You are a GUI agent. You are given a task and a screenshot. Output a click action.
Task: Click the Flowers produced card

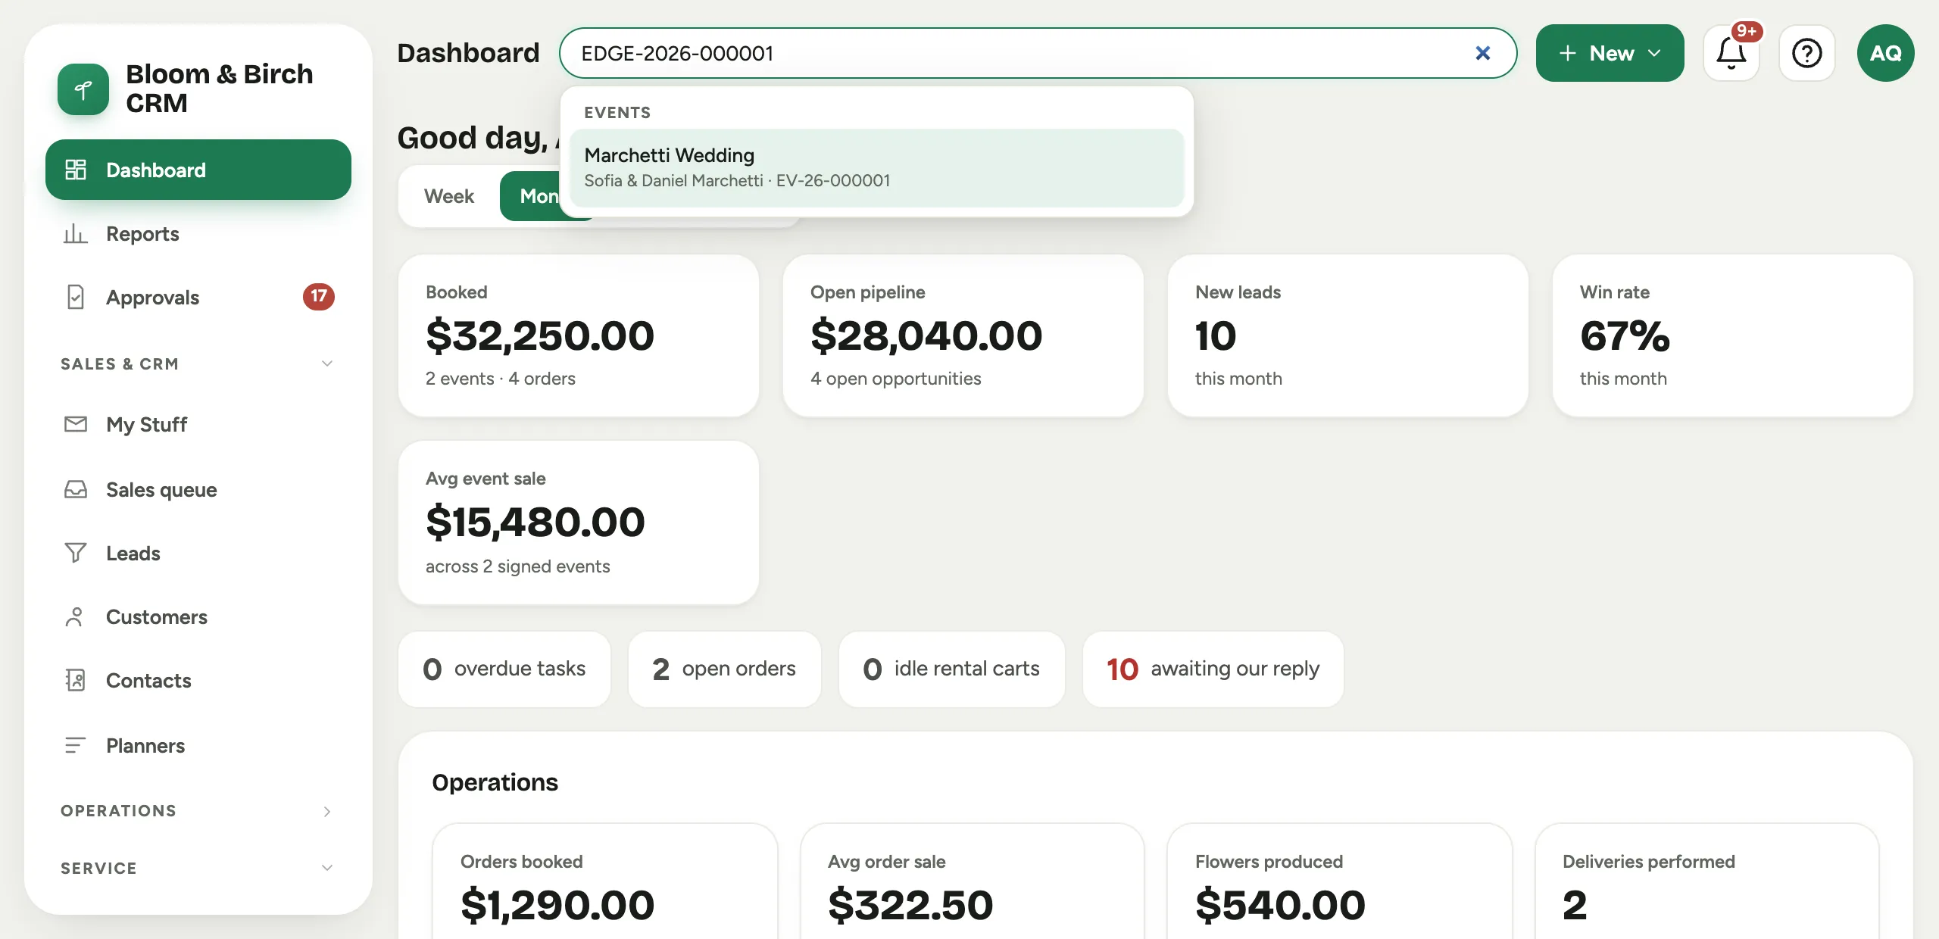coord(1340,881)
